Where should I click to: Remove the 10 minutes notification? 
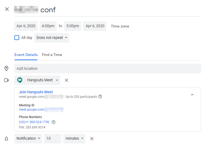(92, 139)
